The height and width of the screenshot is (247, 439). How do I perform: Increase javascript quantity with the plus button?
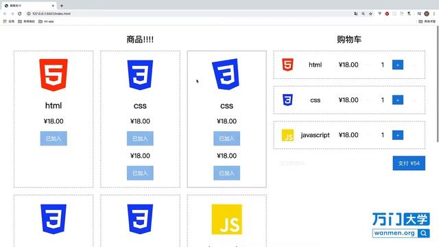click(398, 135)
